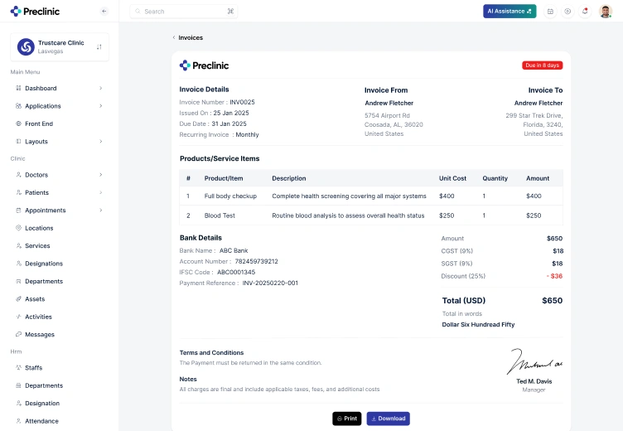Click the Applications sidebar icon
The width and height of the screenshot is (623, 431).
click(x=18, y=106)
